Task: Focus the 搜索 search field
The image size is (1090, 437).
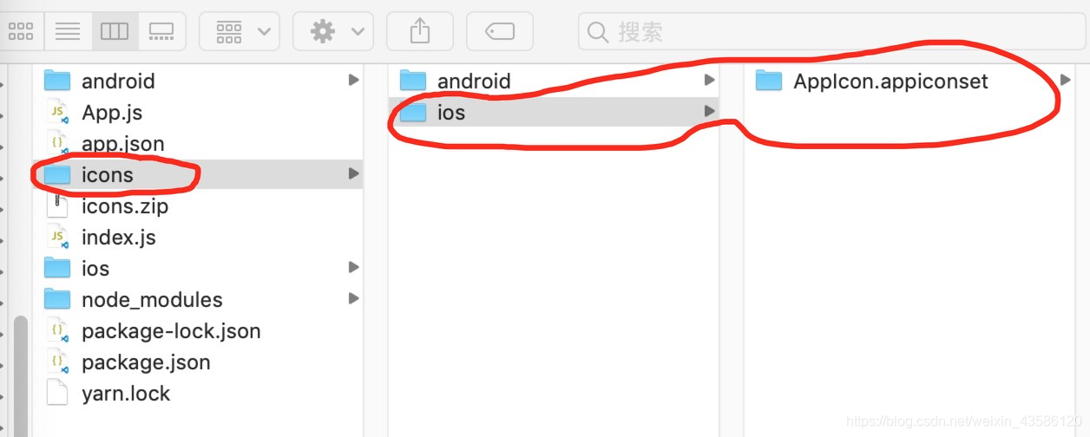Action: pyautogui.click(x=831, y=32)
